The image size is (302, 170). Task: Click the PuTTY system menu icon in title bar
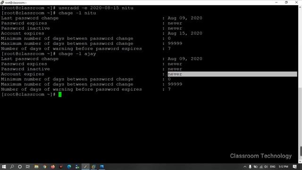click(x=2, y=2)
